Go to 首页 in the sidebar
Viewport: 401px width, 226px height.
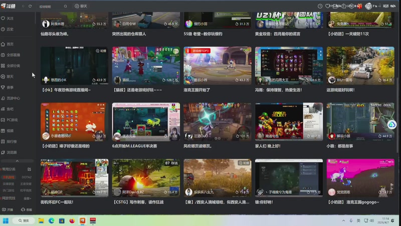pyautogui.click(x=7, y=44)
